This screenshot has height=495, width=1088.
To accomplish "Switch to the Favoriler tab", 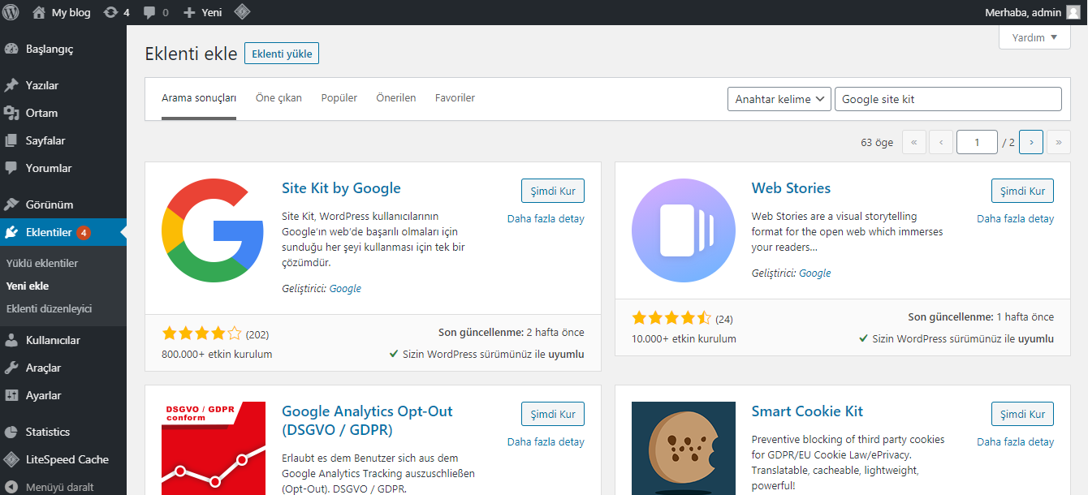I will point(455,98).
